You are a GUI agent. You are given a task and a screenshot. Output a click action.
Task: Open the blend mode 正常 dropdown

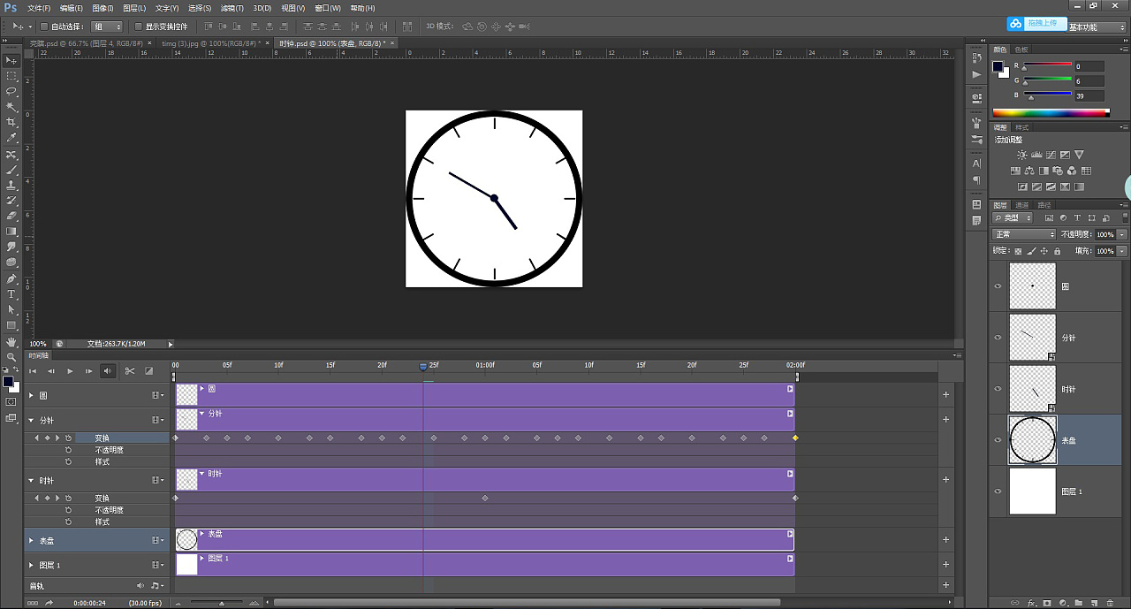pos(1024,234)
